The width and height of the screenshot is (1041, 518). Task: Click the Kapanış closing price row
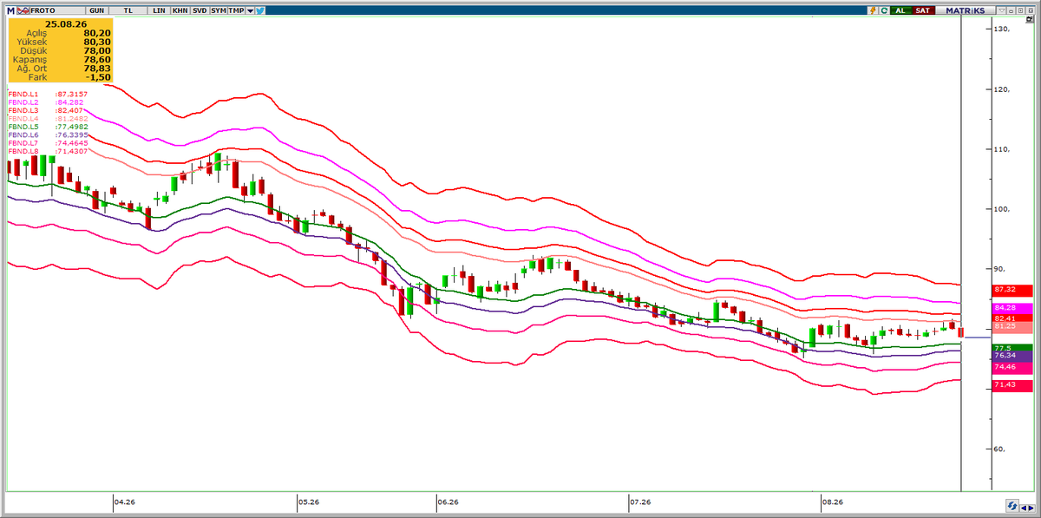(60, 59)
